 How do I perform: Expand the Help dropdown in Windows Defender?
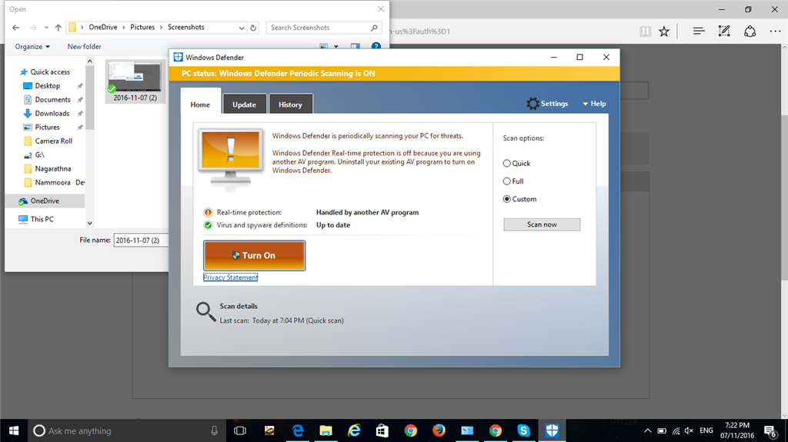coord(594,104)
